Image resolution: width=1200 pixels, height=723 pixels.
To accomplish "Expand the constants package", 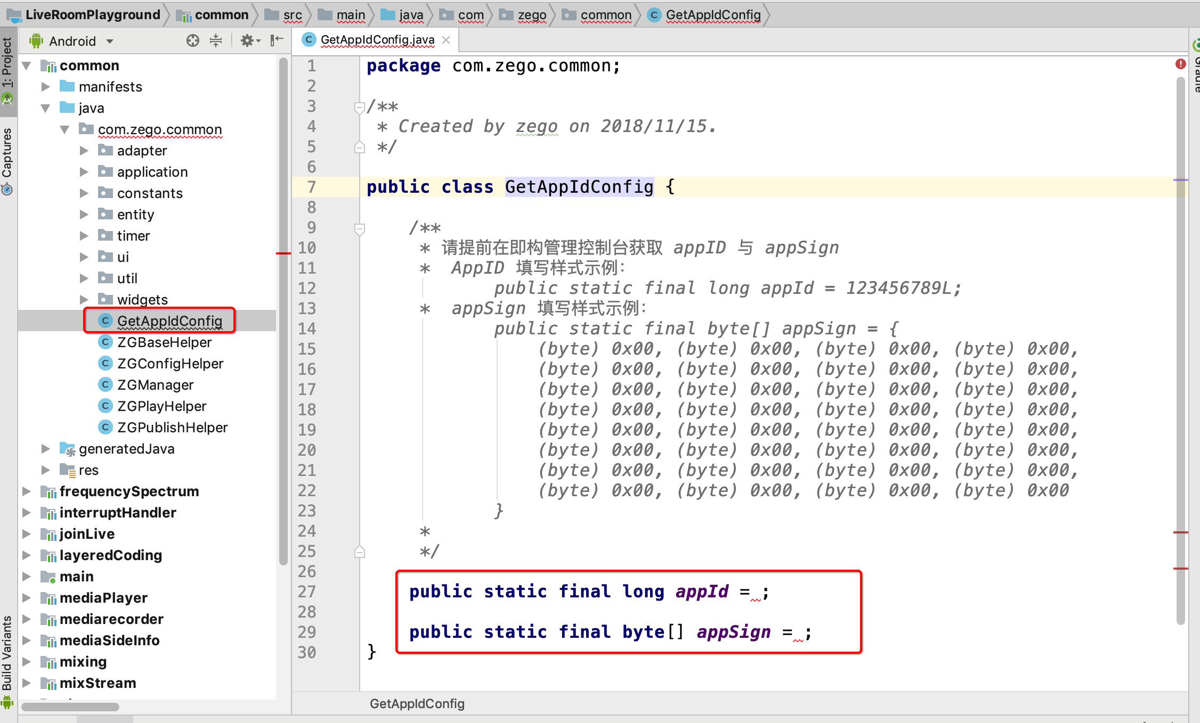I will [84, 193].
